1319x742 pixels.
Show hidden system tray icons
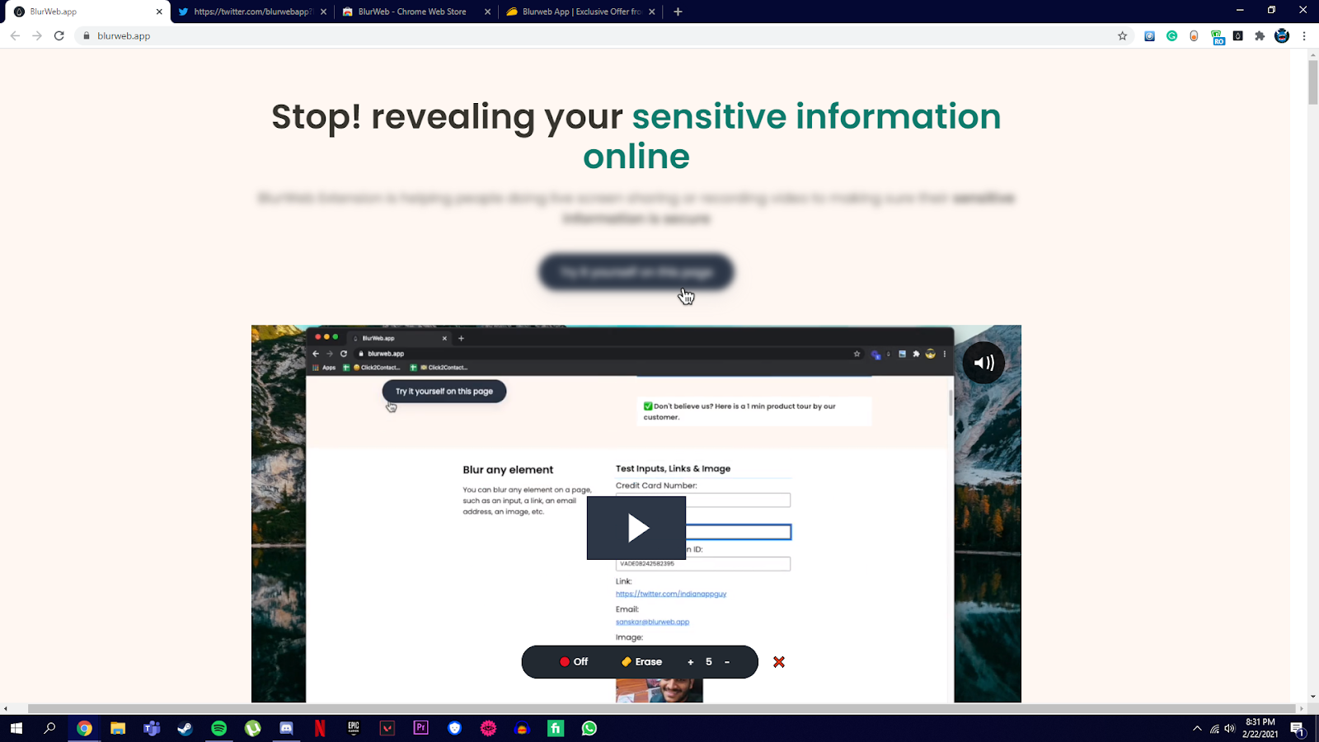pyautogui.click(x=1197, y=728)
